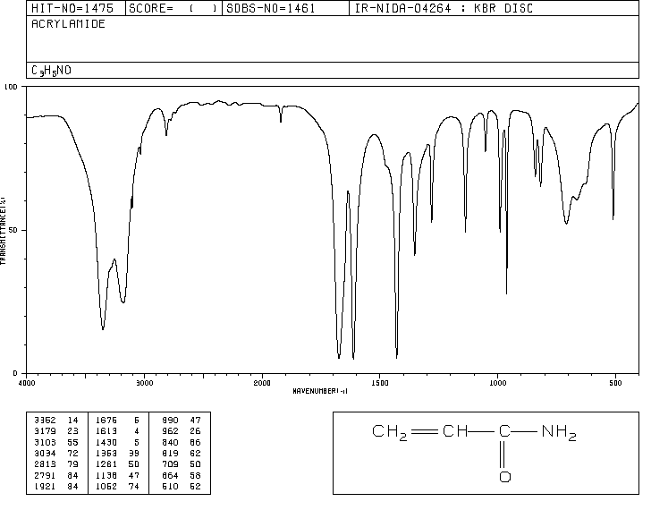The width and height of the screenshot is (668, 510).
Task: Select the HIT-NO=1475 header cell
Action: pos(76,8)
